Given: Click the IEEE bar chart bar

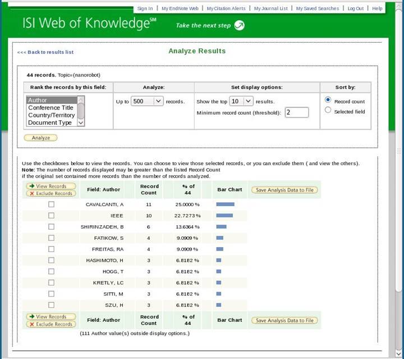Looking at the screenshot, I should tap(224, 215).
